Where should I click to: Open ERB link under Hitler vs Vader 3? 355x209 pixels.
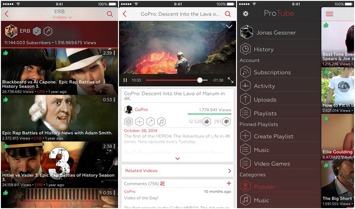tap(39, 185)
